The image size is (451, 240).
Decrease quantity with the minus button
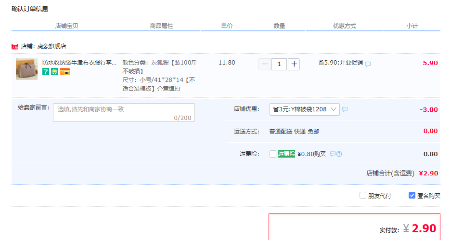(x=264, y=64)
